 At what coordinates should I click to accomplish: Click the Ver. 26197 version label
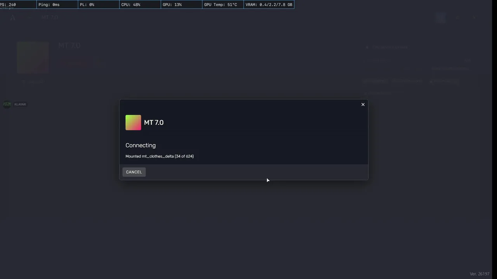click(x=480, y=274)
